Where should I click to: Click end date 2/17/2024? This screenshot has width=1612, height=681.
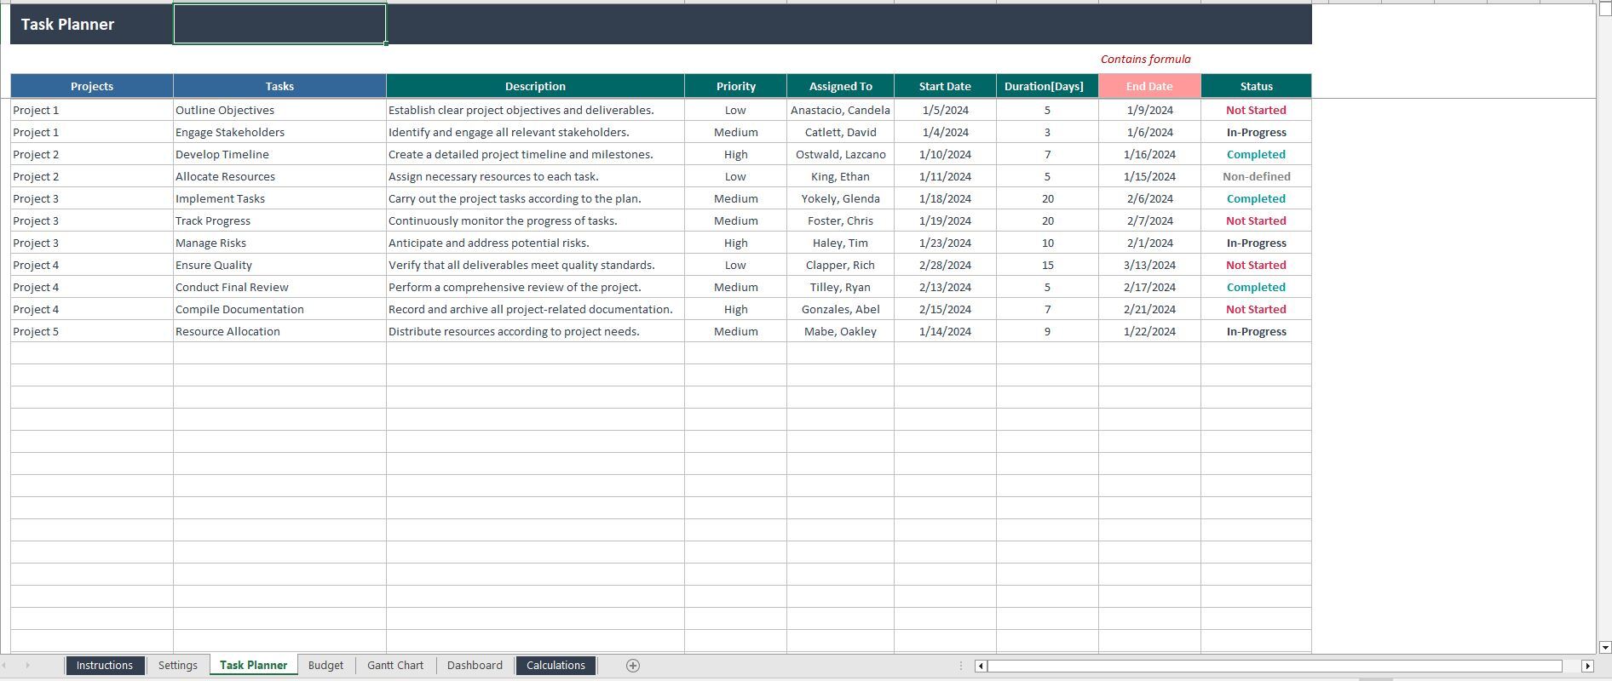tap(1149, 287)
